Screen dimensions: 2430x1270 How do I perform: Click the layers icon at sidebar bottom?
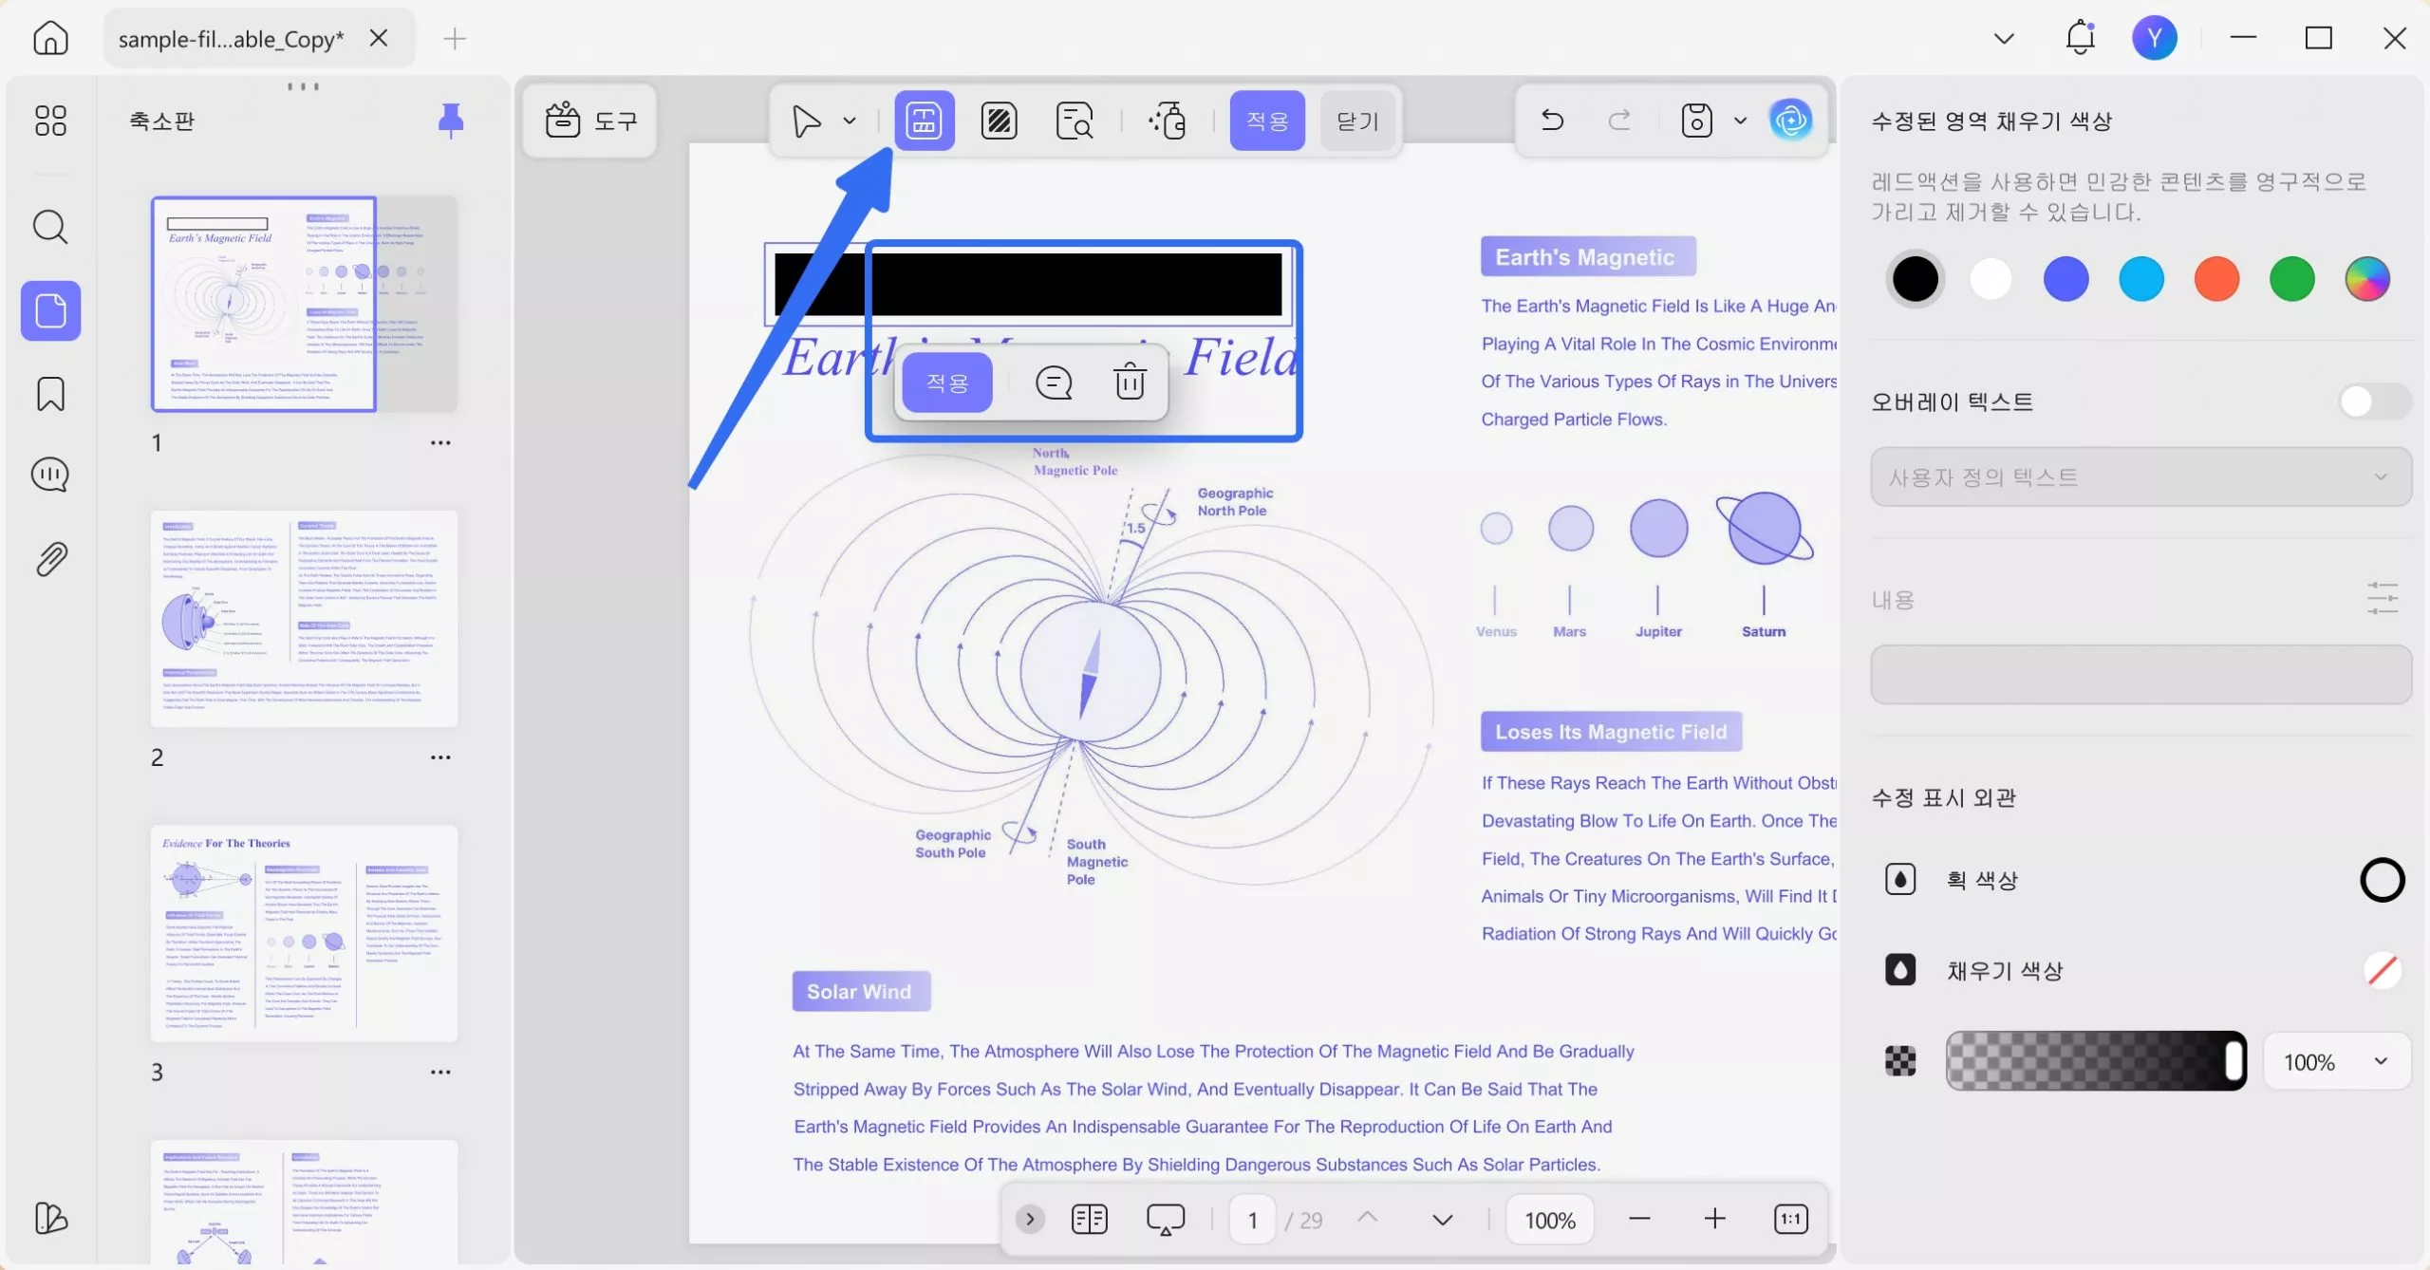(50, 1218)
